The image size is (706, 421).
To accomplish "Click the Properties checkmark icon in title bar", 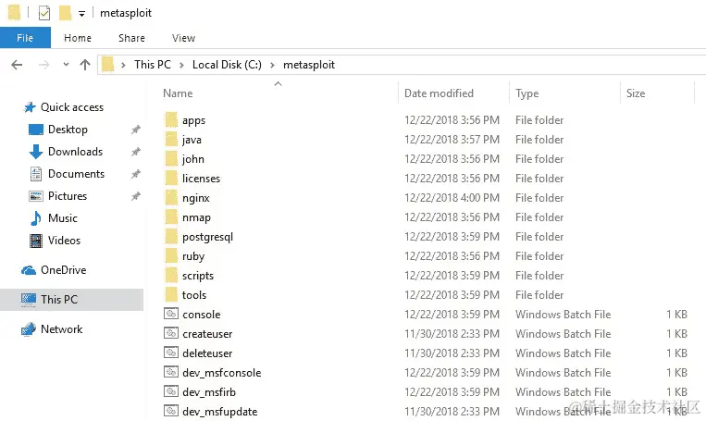I will pyautogui.click(x=44, y=13).
